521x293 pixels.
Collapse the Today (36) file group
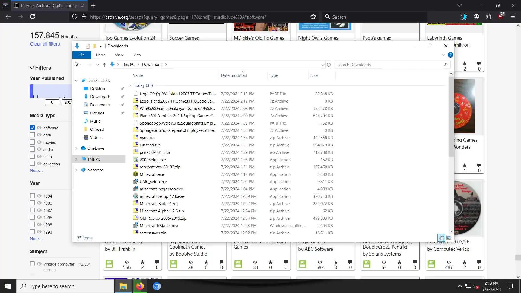pyautogui.click(x=131, y=85)
